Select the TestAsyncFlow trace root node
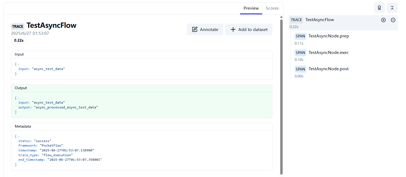This screenshot has width=406, height=177. click(320, 20)
